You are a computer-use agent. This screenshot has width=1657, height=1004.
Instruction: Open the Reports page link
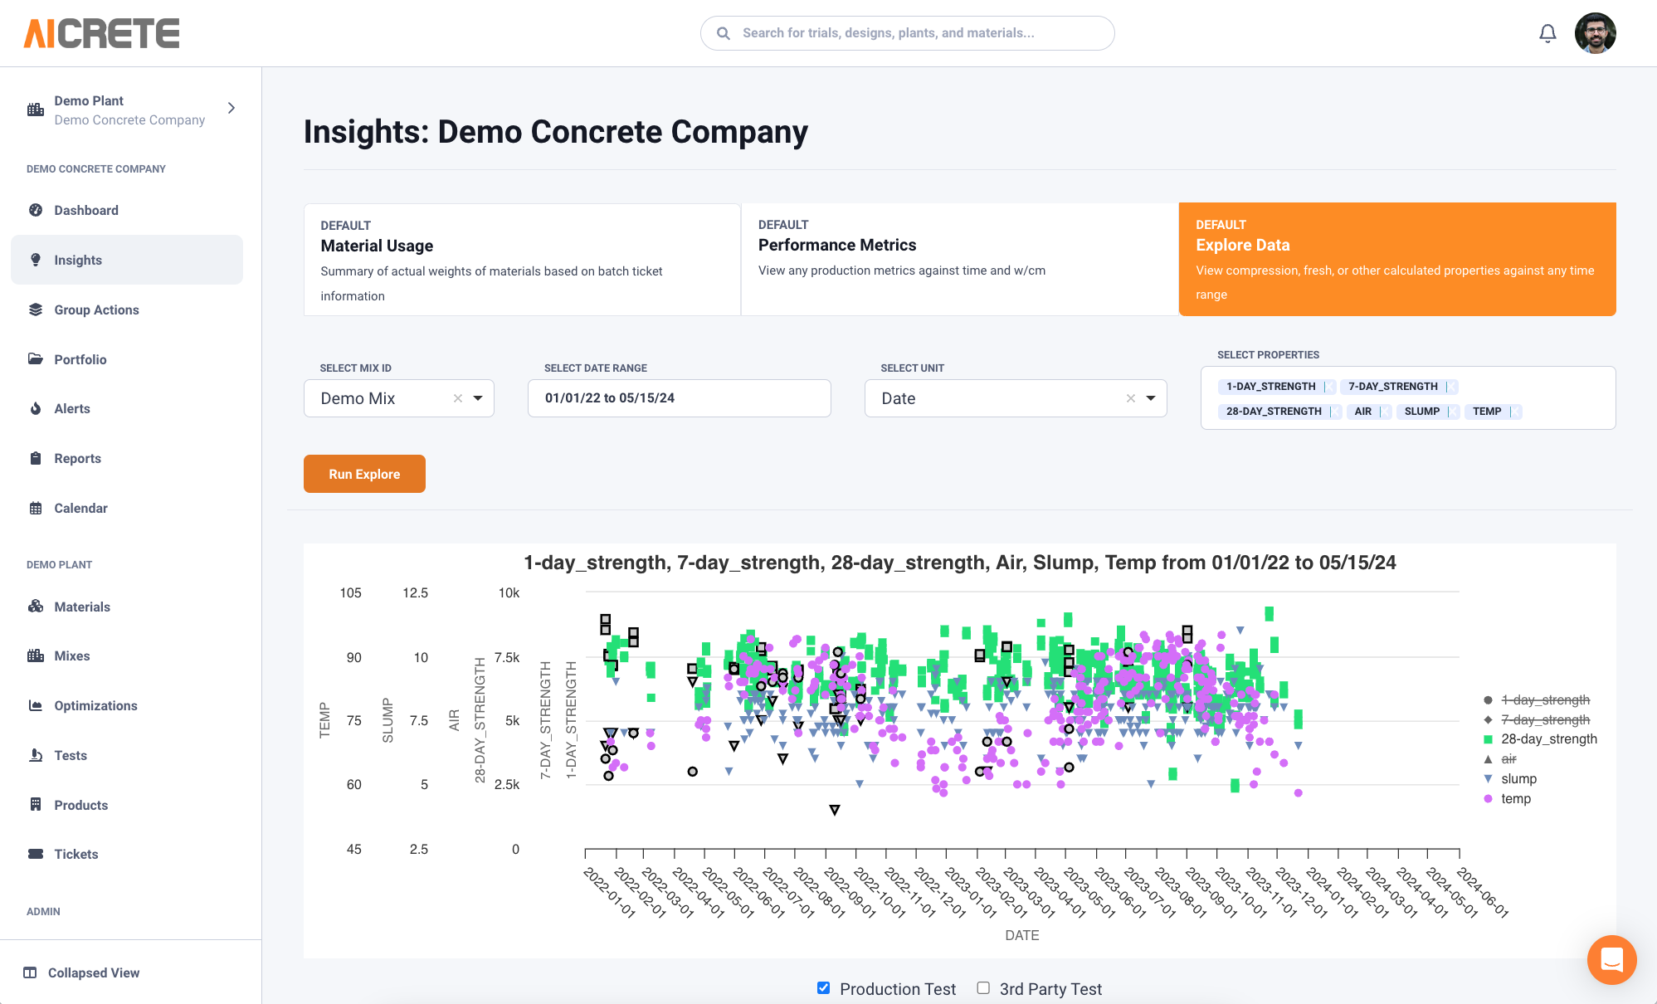pyautogui.click(x=77, y=458)
